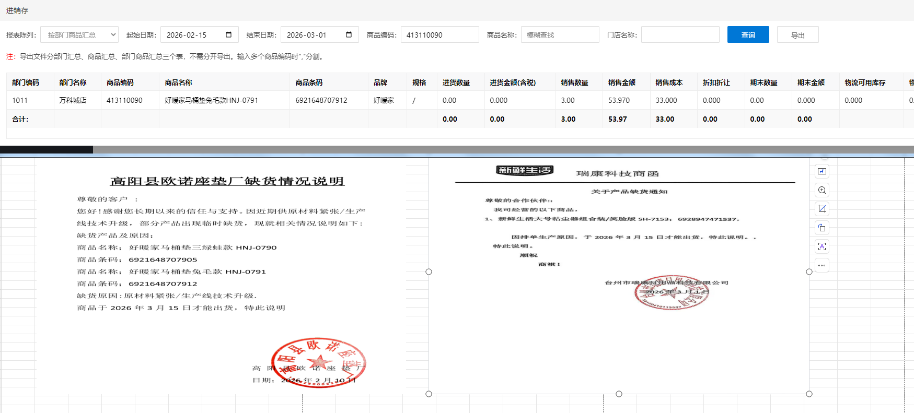Screen dimensions: 914x413
Task: Click the zoom-in magnifier icon
Action: (822, 190)
